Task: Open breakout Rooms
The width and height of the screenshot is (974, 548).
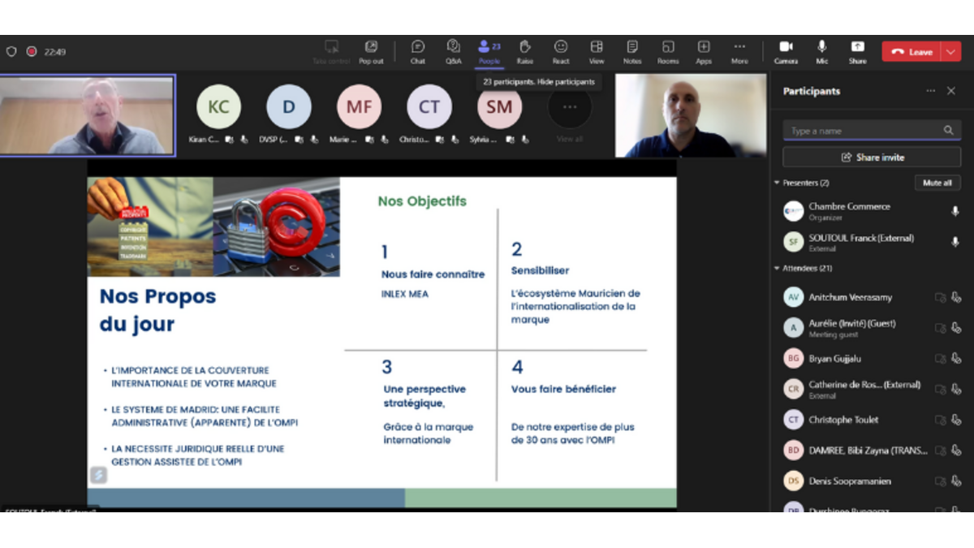Action: pyautogui.click(x=667, y=51)
